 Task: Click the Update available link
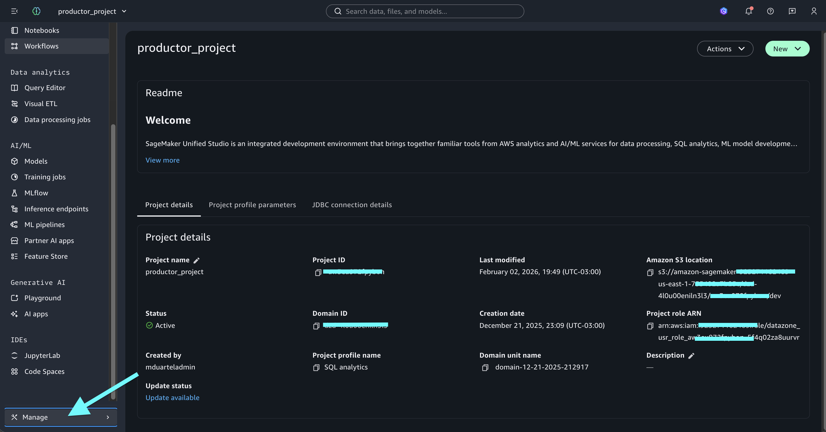coord(172,397)
